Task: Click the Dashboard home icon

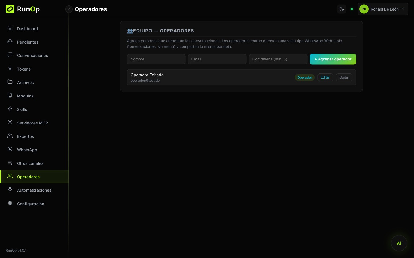Action: (x=10, y=28)
